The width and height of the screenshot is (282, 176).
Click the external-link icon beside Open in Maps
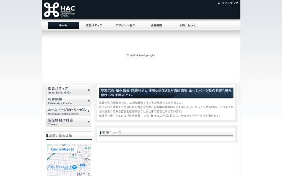72,150
